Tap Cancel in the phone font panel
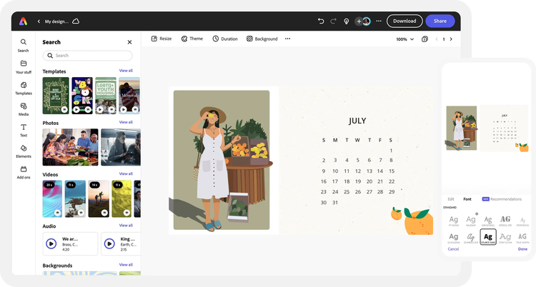 click(x=453, y=248)
